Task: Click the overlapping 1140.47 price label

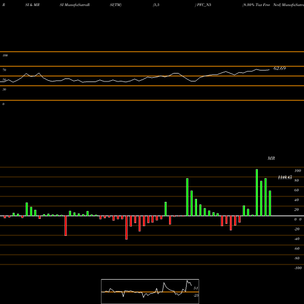Action: tap(285, 178)
